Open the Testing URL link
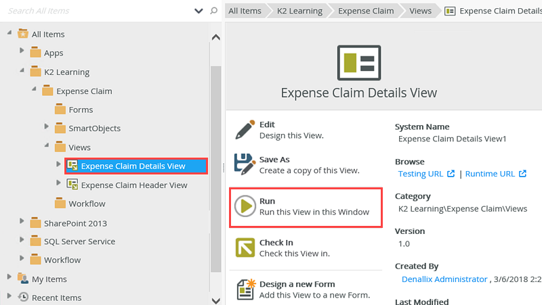The height and width of the screenshot is (305, 542). tap(421, 174)
